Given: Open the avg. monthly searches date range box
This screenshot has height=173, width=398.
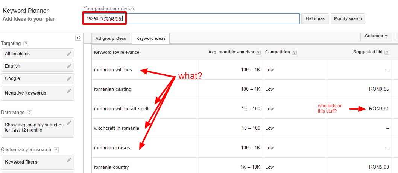Looking at the screenshot, I should click(x=38, y=128).
